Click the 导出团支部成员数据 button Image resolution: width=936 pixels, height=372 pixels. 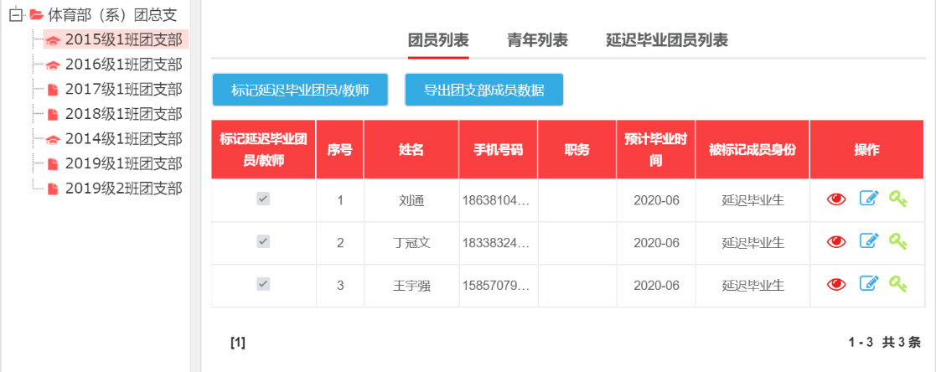click(x=484, y=90)
